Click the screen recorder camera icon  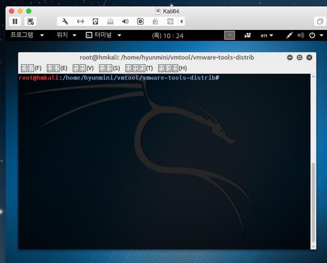(248, 35)
